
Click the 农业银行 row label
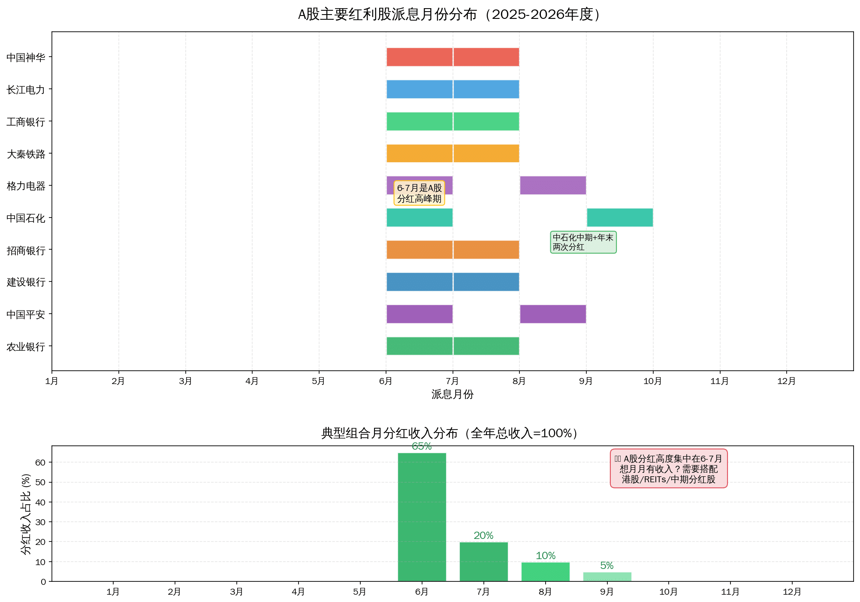(x=26, y=347)
